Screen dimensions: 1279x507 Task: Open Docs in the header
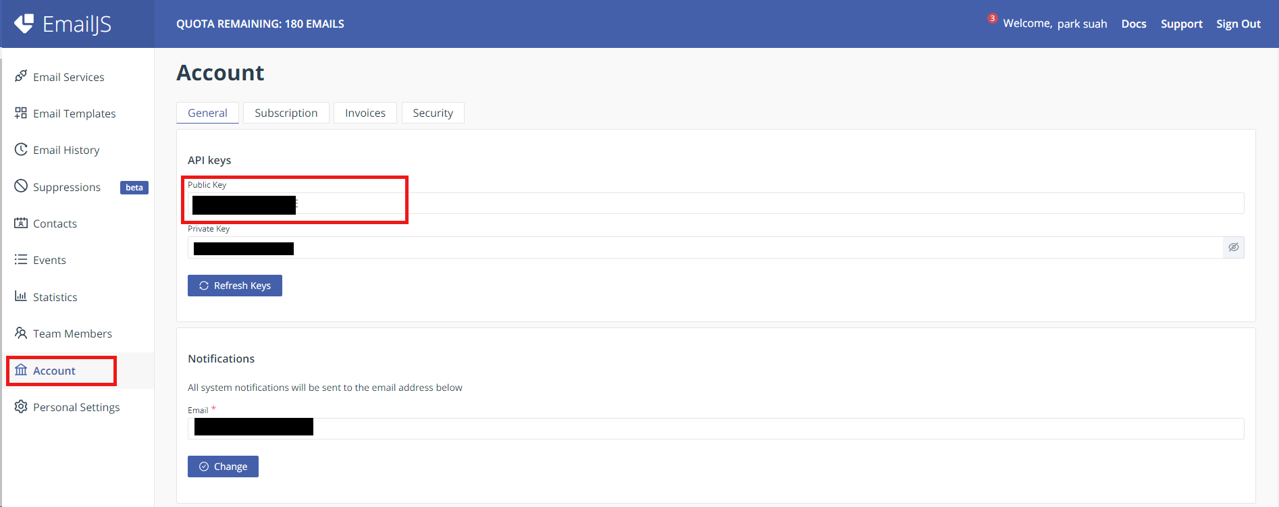click(1134, 24)
